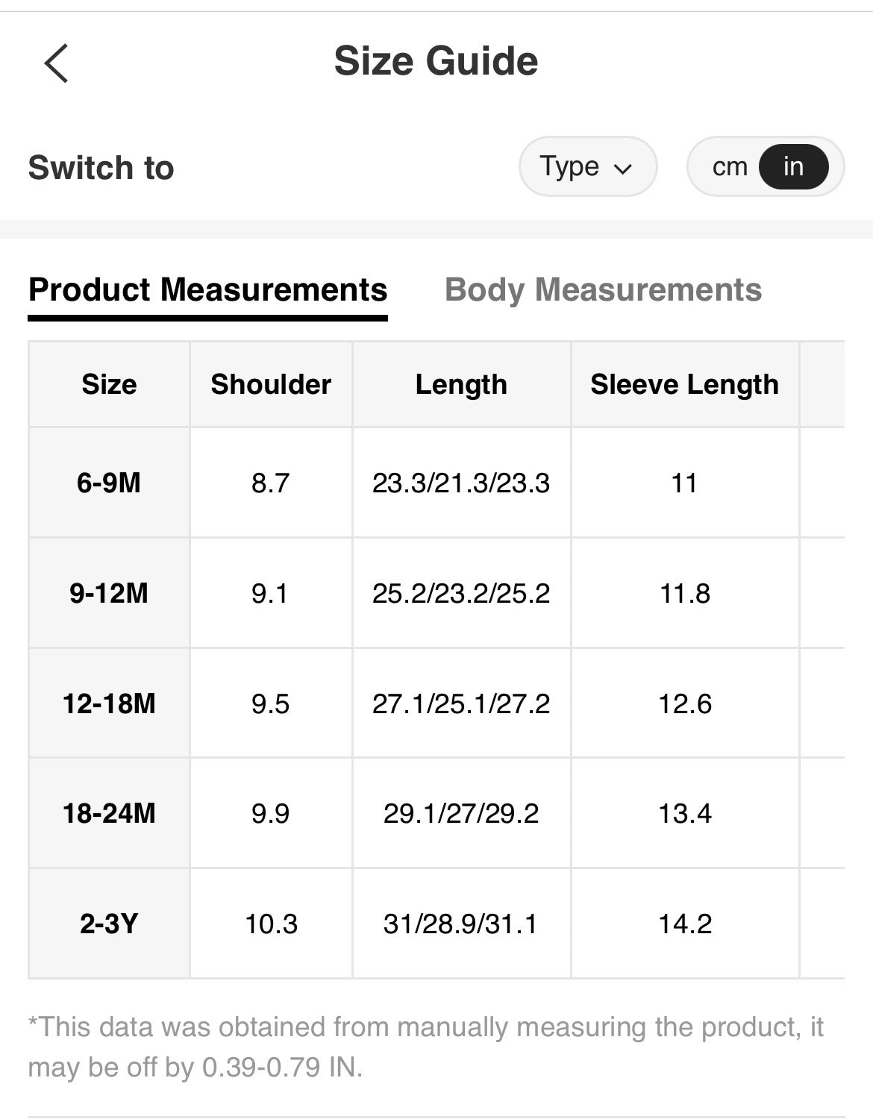This screenshot has height=1119, width=873.
Task: Switch to Body Measurements tab
Action: click(x=603, y=290)
